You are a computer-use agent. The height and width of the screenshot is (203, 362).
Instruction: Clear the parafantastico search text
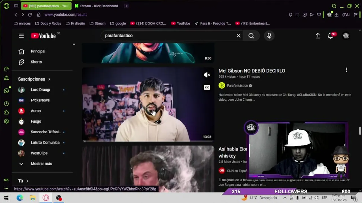pyautogui.click(x=239, y=36)
